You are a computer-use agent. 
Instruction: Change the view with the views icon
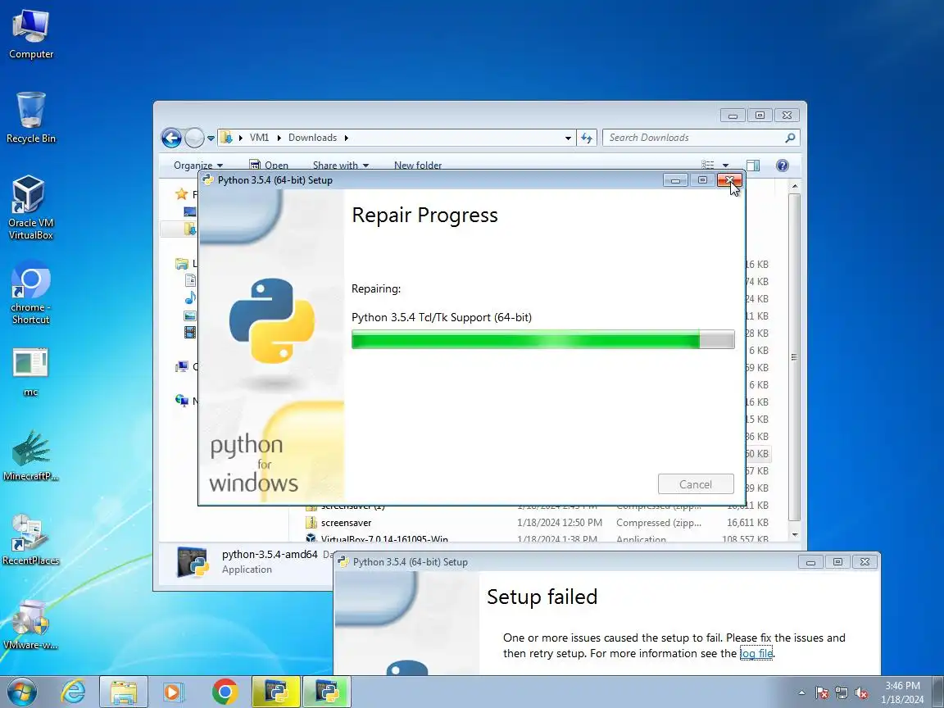pos(708,165)
